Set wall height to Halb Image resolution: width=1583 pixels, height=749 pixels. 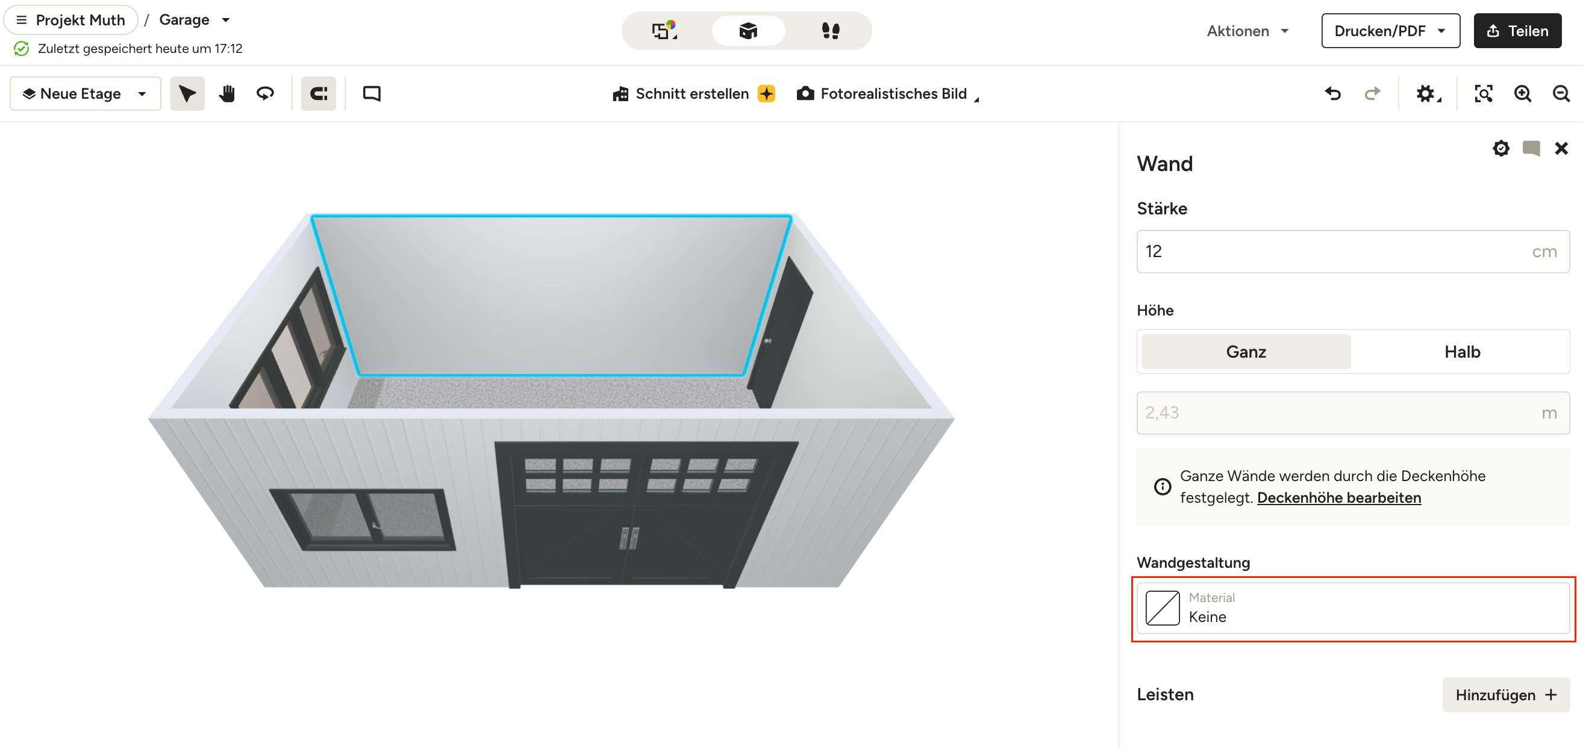click(x=1462, y=352)
